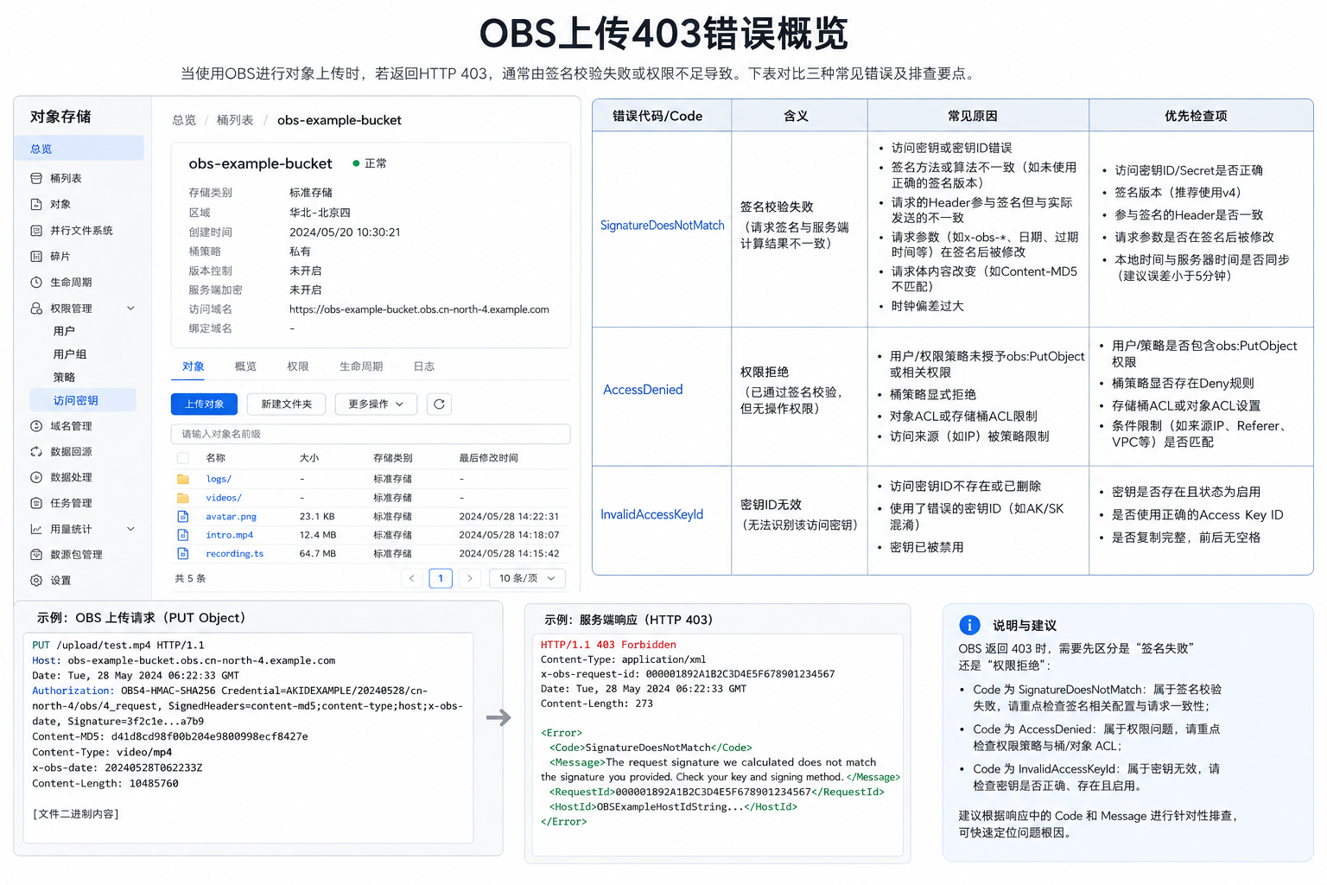This screenshot has height=885, width=1327.
Task: Switch to the 概览 tab
Action: coord(245,366)
